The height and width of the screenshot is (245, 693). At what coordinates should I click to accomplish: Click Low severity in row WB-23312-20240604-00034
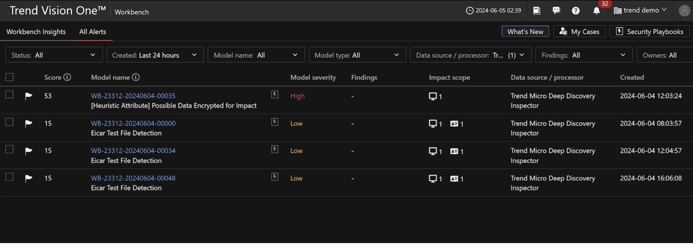coord(297,151)
